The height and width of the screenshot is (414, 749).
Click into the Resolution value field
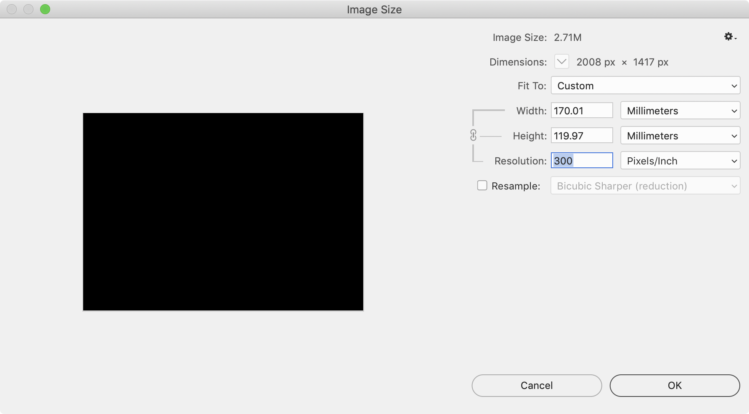tap(581, 161)
